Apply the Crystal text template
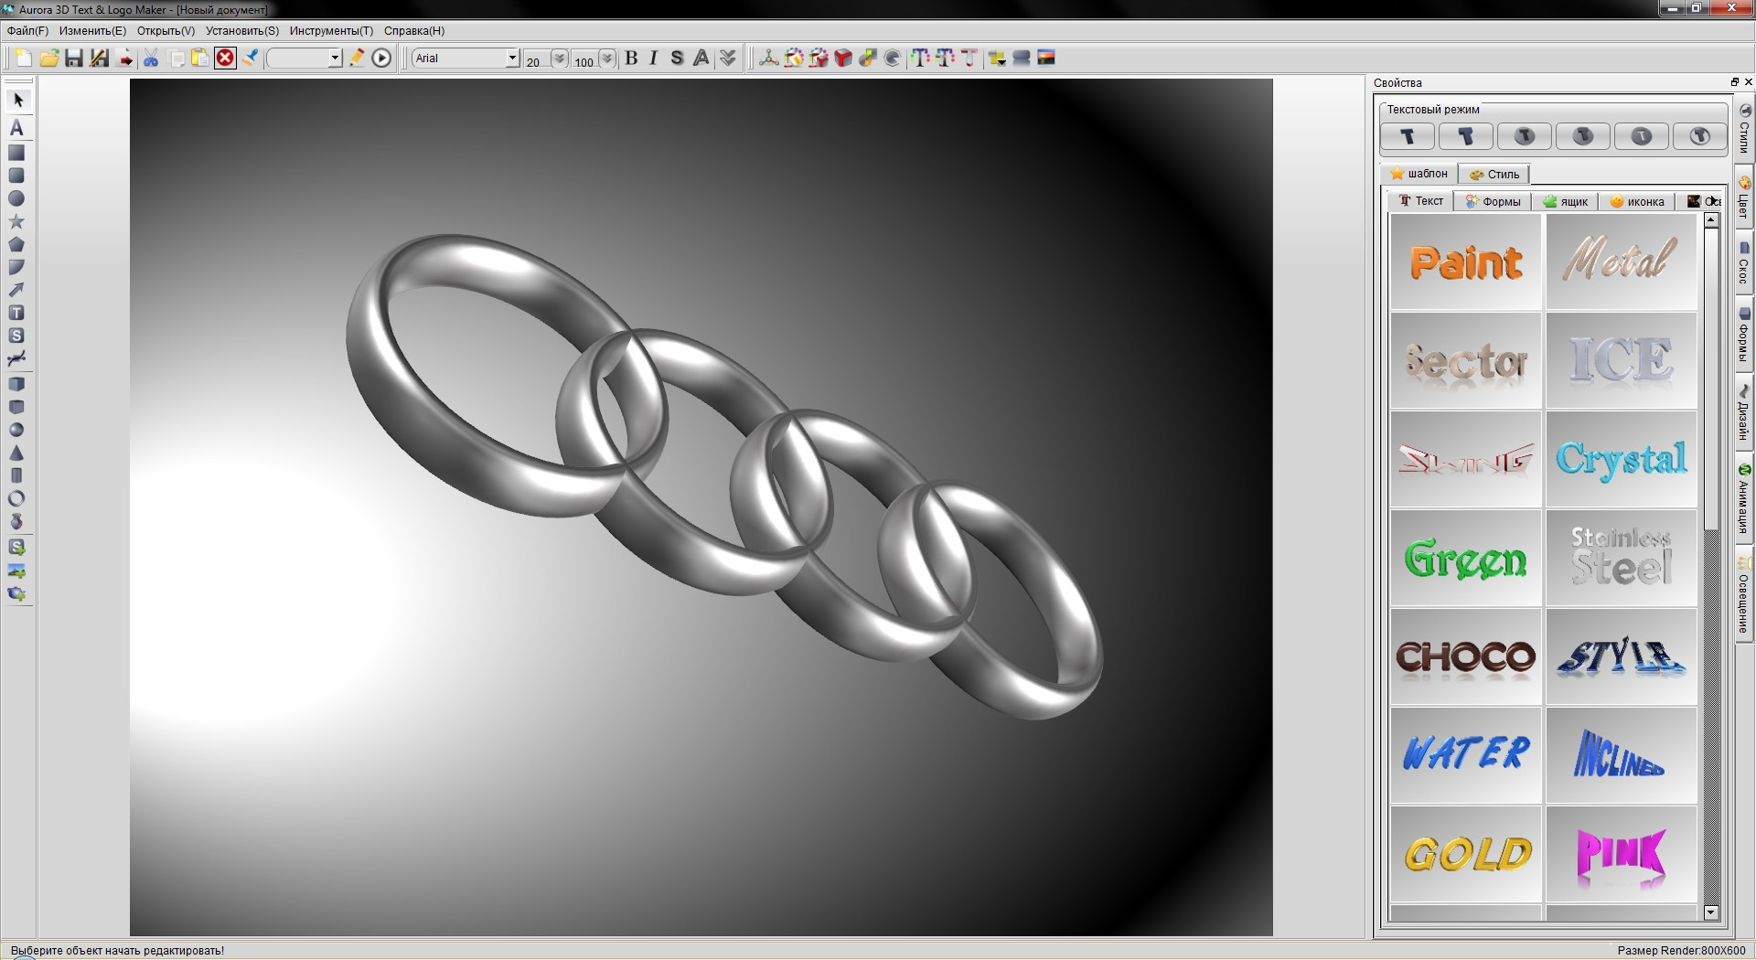This screenshot has height=960, width=1756. [x=1621, y=459]
